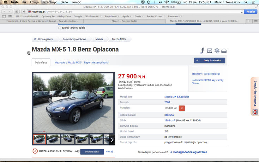
Task: Reload the page with refresh icon
Action: pyautogui.click(x=242, y=12)
